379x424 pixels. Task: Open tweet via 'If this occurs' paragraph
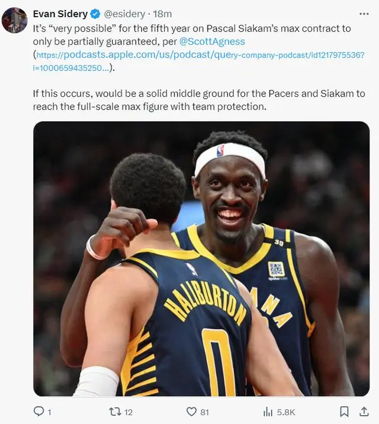[x=199, y=100]
